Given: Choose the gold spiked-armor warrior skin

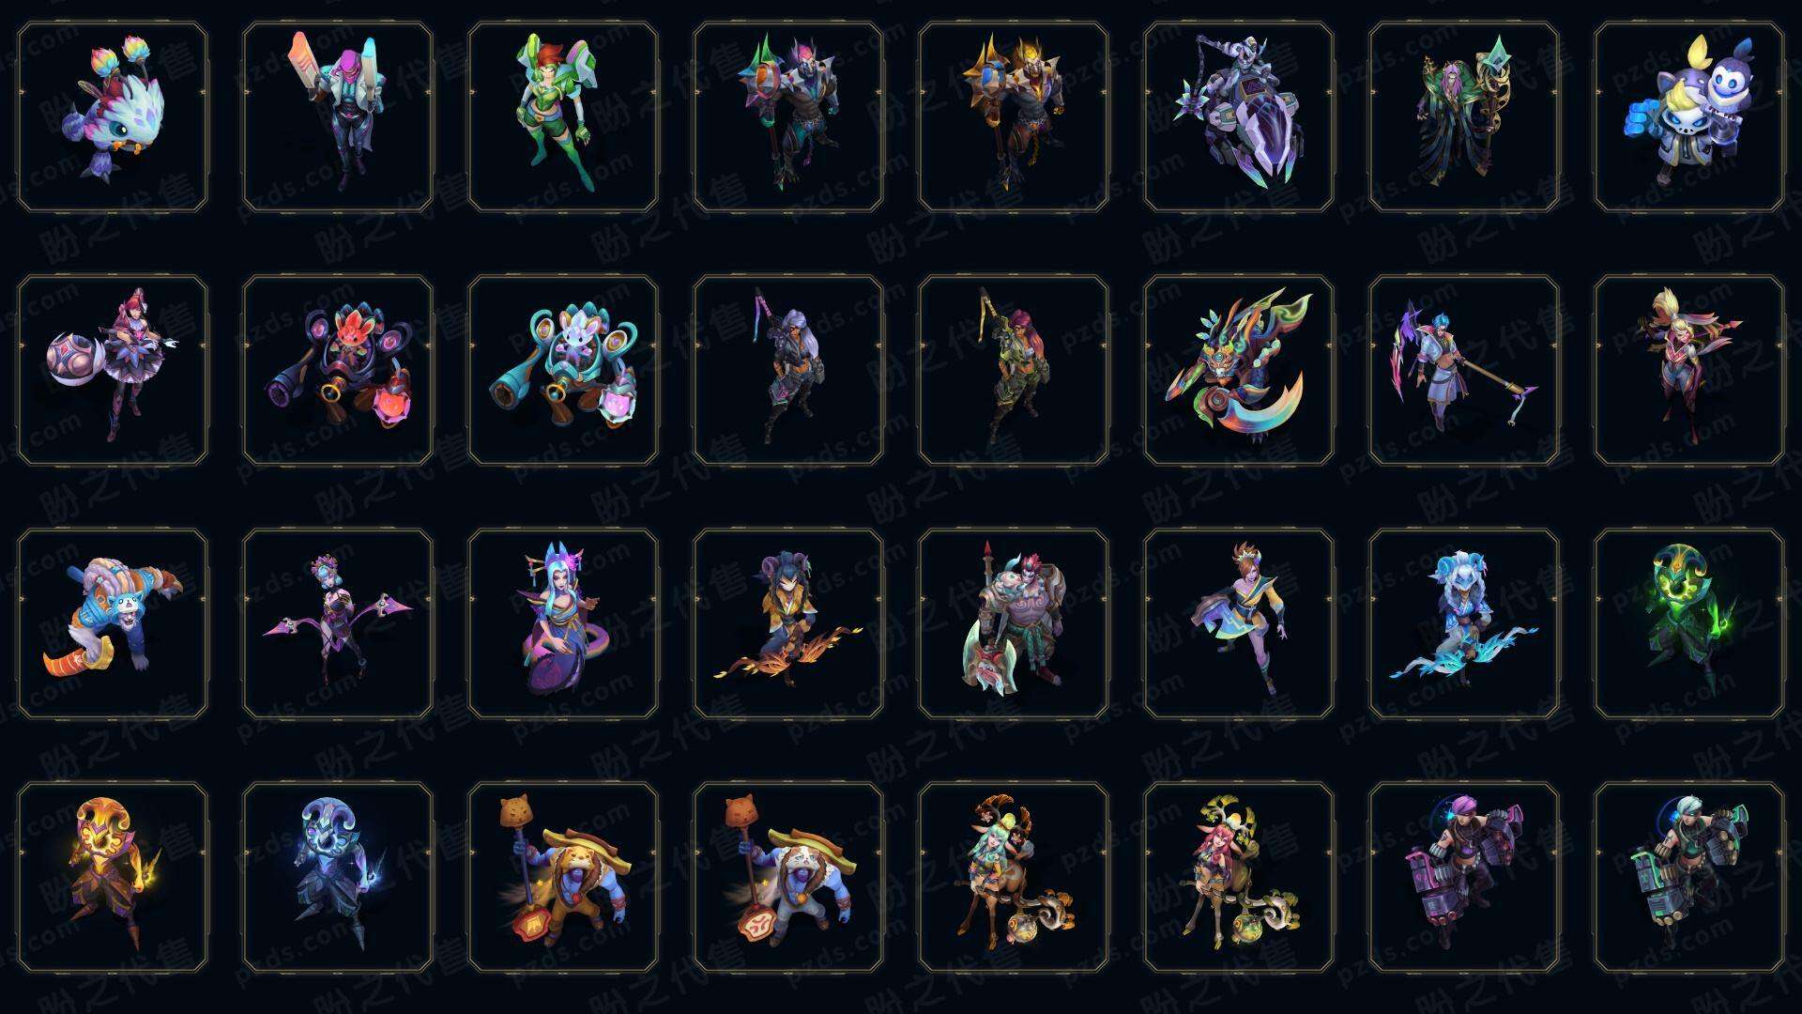Looking at the screenshot, I should point(1014,117).
